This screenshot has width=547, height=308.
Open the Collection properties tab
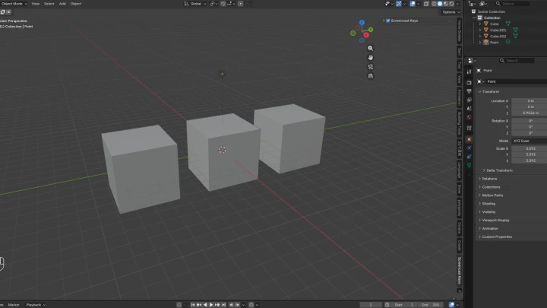pos(469,129)
